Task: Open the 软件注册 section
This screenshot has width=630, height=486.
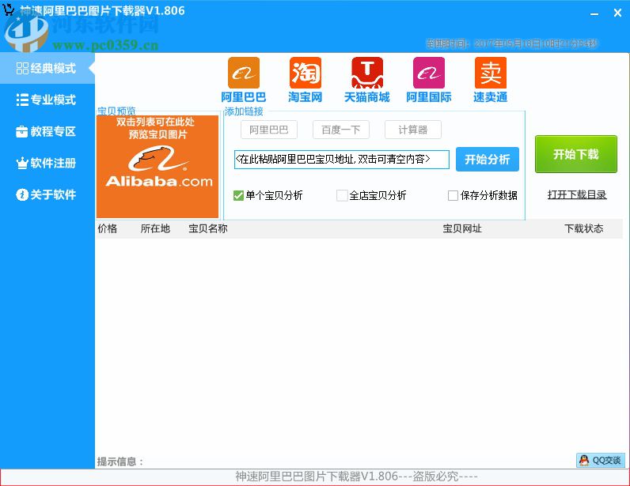Action: click(46, 163)
